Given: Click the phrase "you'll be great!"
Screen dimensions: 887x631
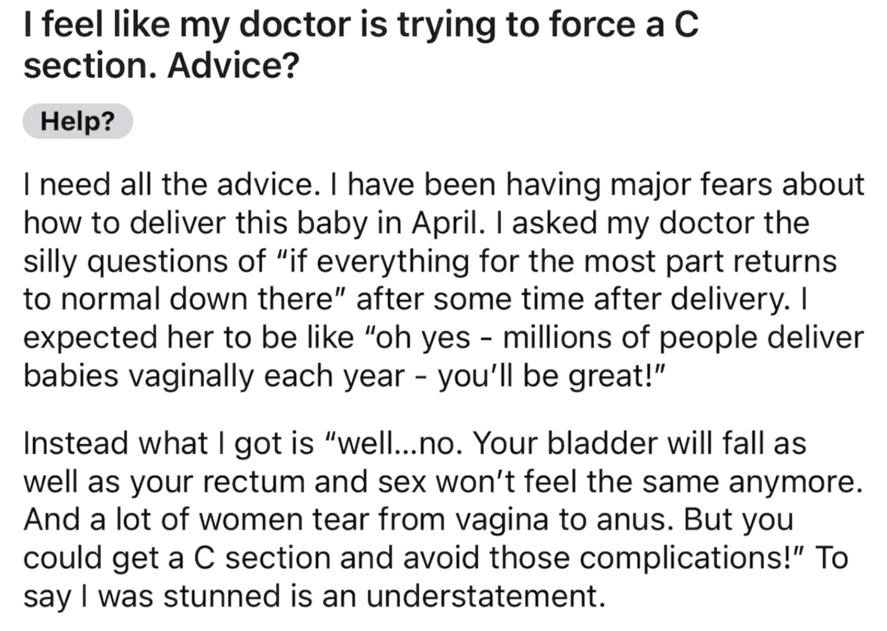Looking at the screenshot, I should [552, 376].
